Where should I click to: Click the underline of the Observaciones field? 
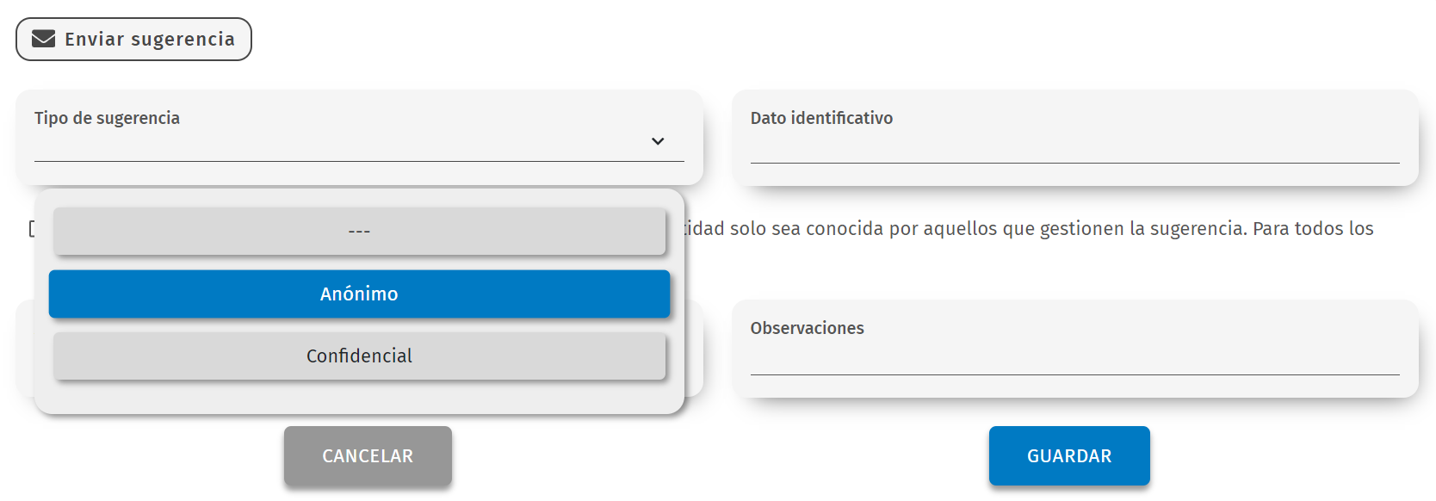tap(1074, 374)
